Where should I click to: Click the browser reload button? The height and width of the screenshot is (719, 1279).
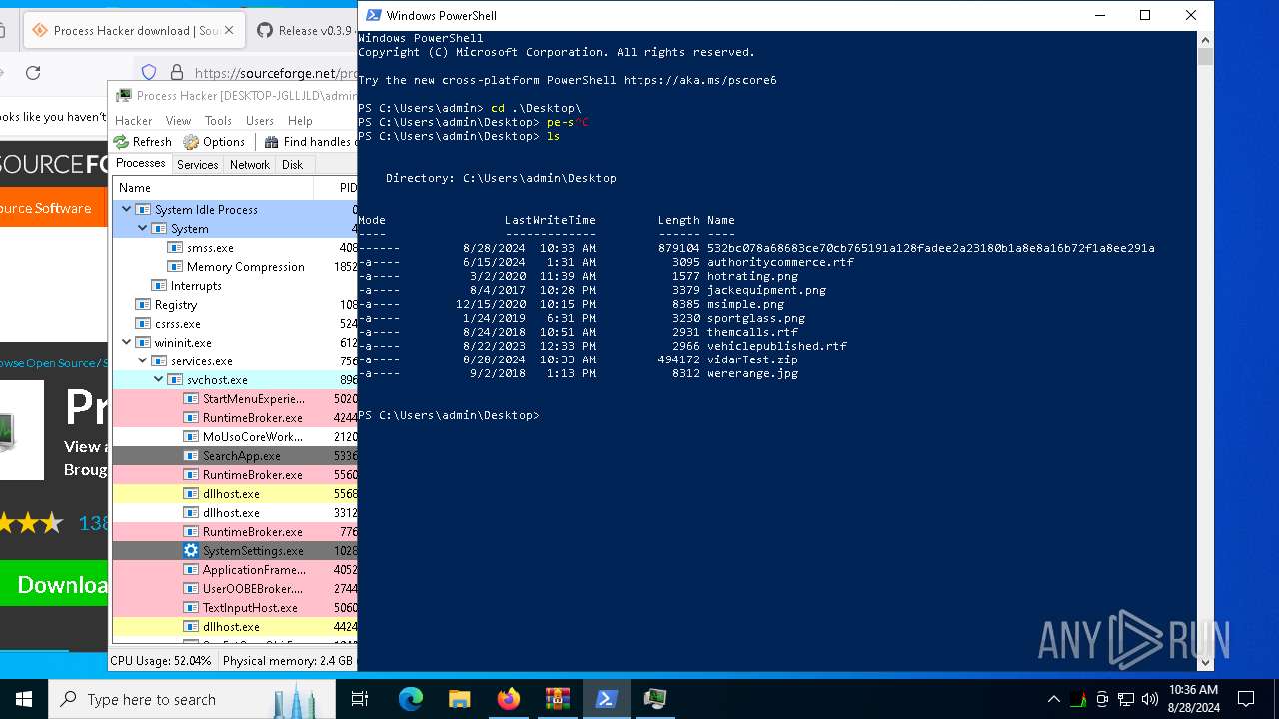[33, 72]
